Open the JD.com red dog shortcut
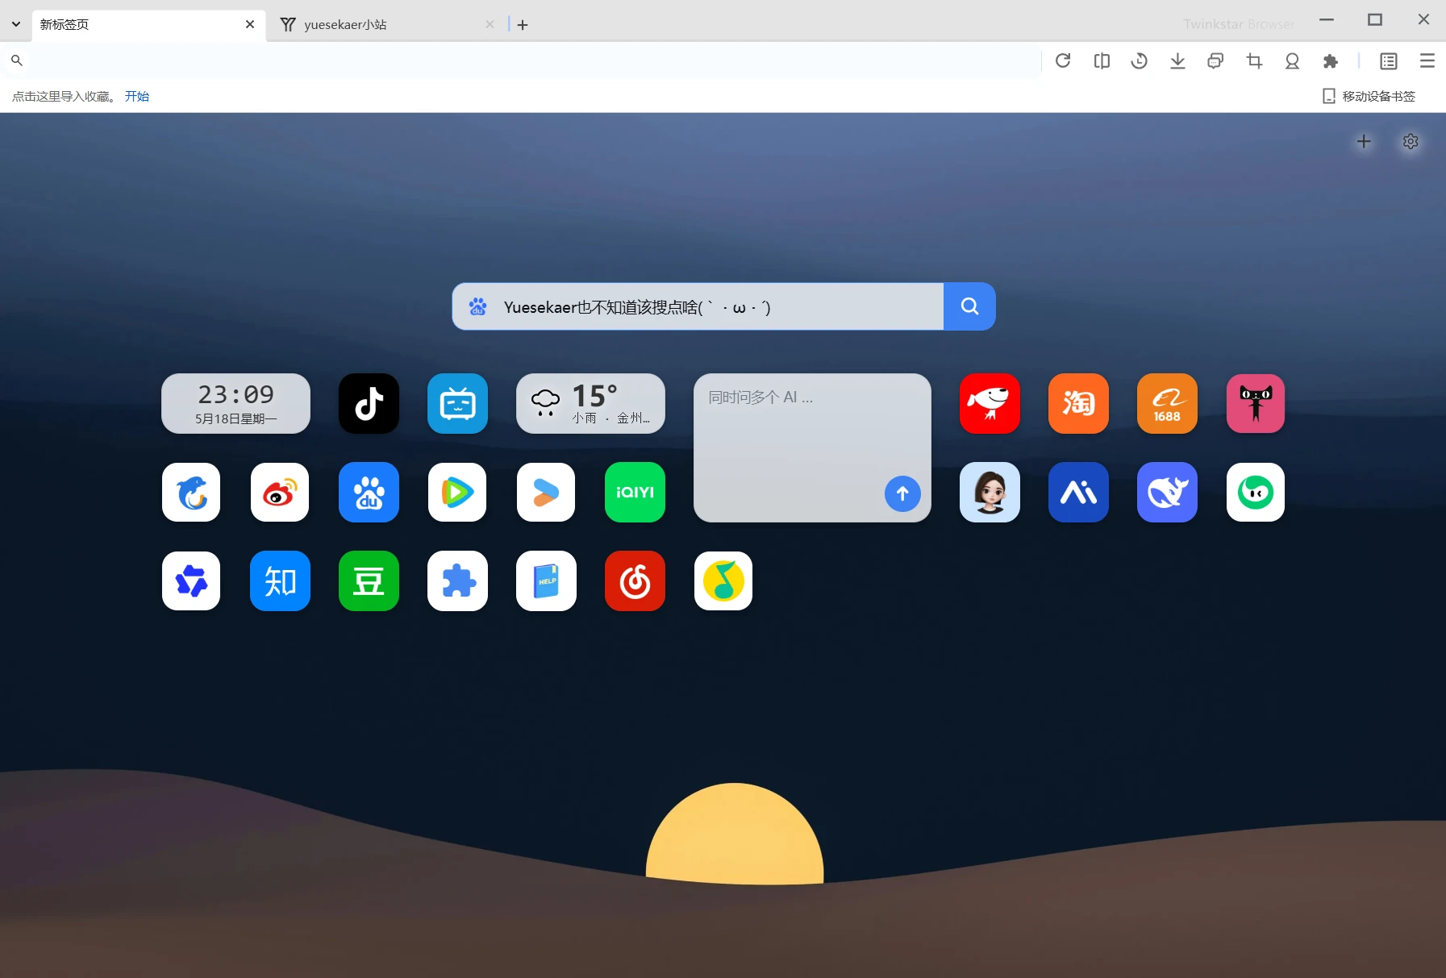 [x=990, y=403]
